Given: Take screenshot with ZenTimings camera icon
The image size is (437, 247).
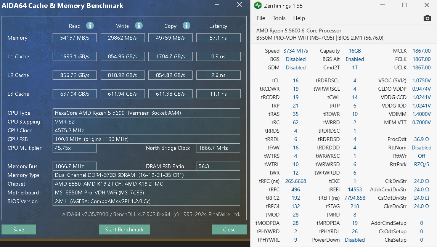Looking at the screenshot, I should 427,18.
